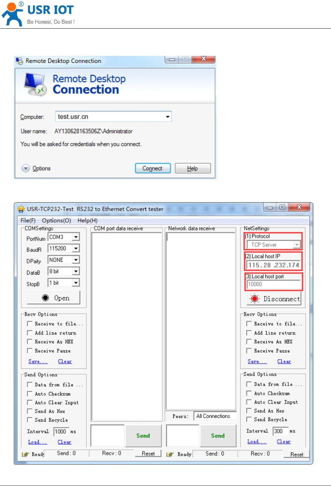Enable network Auto Checksum checkbox
Viewport: 331px width, 486px height.
(249, 393)
